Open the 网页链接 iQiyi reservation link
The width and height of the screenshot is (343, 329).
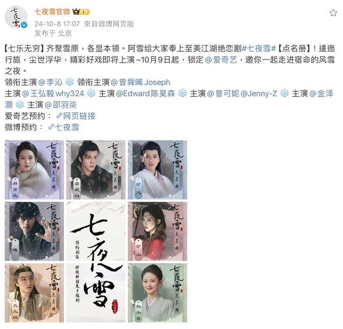coord(79,116)
